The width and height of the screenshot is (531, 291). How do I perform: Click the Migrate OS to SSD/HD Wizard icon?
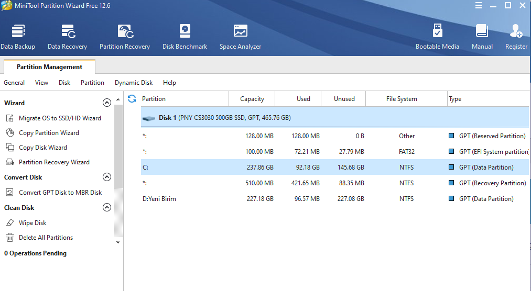pos(10,118)
